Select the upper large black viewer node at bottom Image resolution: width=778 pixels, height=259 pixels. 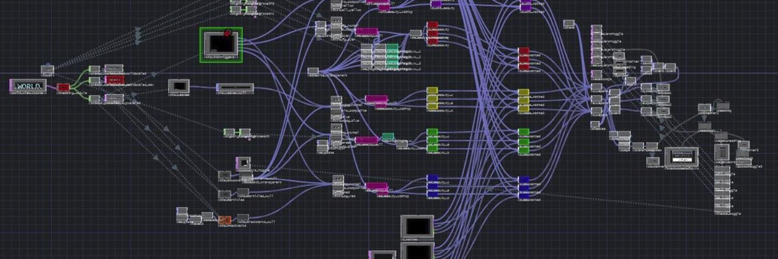[417, 226]
